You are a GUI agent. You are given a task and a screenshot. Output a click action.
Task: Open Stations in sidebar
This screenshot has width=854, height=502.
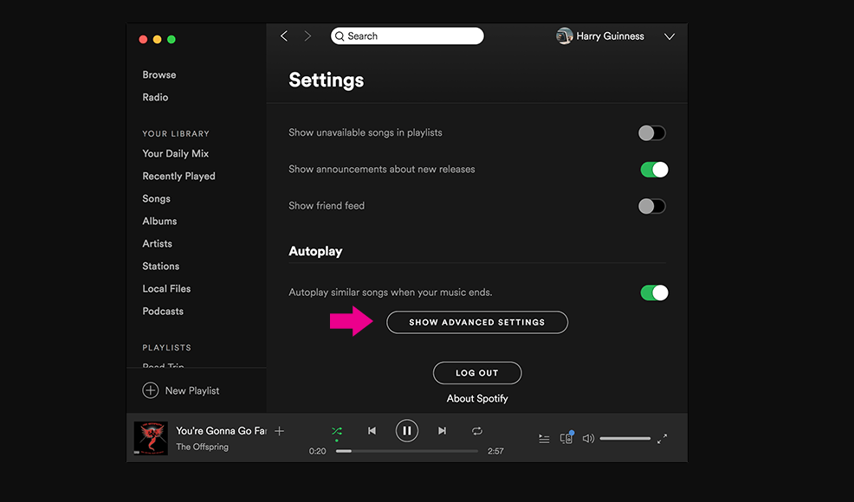(x=161, y=266)
